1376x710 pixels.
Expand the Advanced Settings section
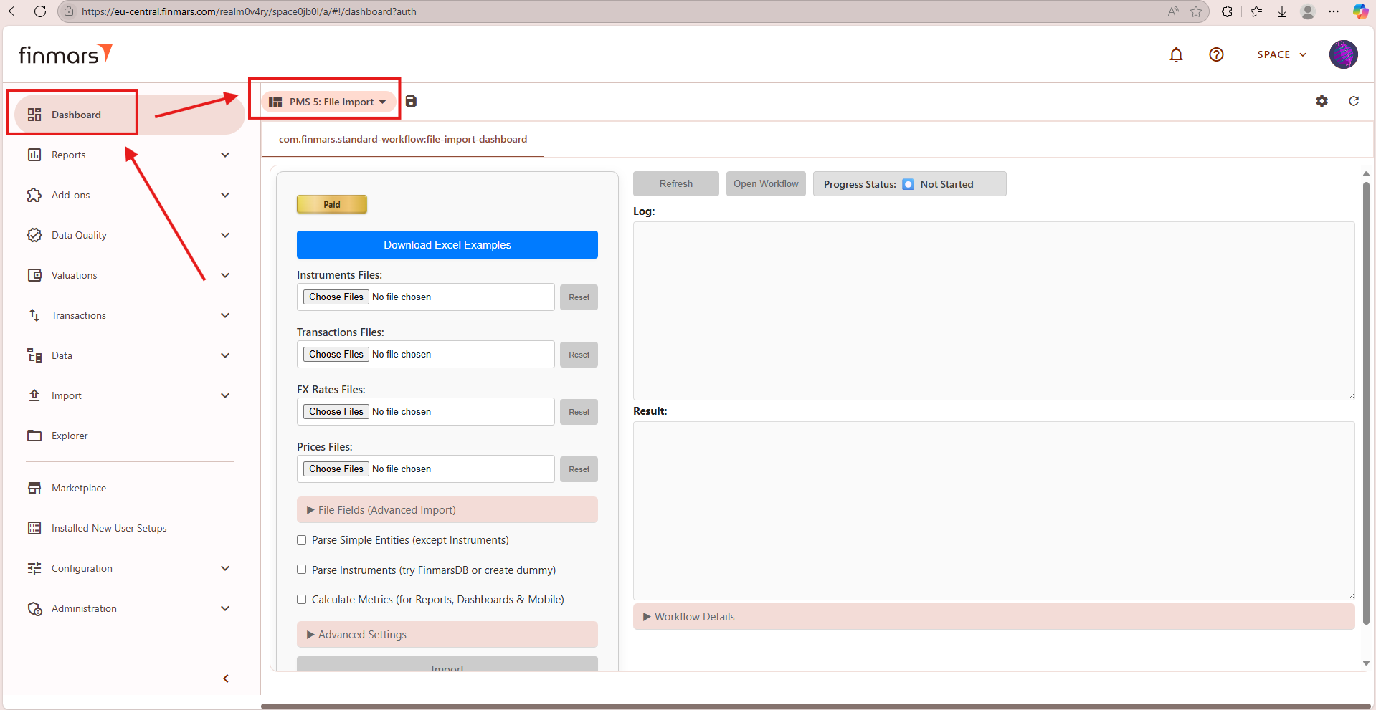point(447,635)
